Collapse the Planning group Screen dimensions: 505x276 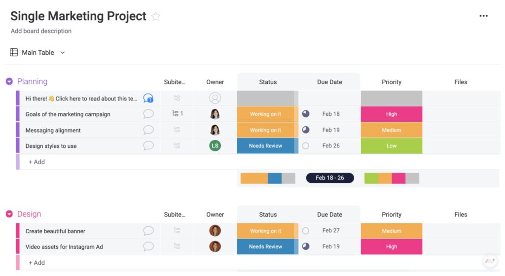(x=9, y=81)
